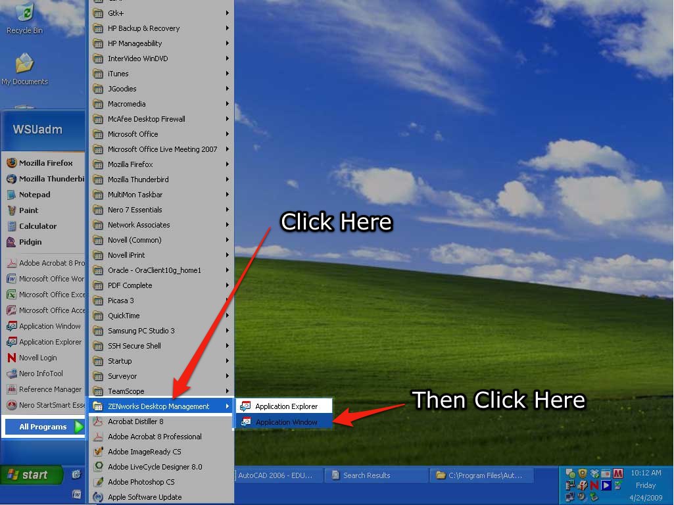Expand the Microsoft Office submenu arrow
The height and width of the screenshot is (505, 674).
228,134
